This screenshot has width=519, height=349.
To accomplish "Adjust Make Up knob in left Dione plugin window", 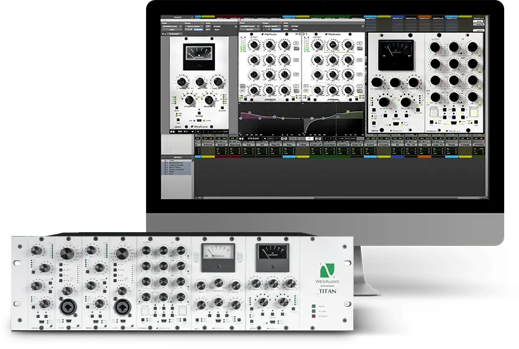I will [218, 82].
